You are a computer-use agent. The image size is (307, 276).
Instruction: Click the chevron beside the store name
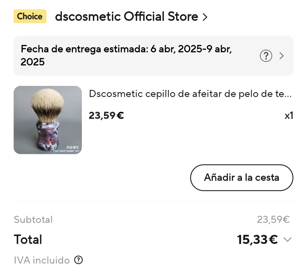(205, 17)
